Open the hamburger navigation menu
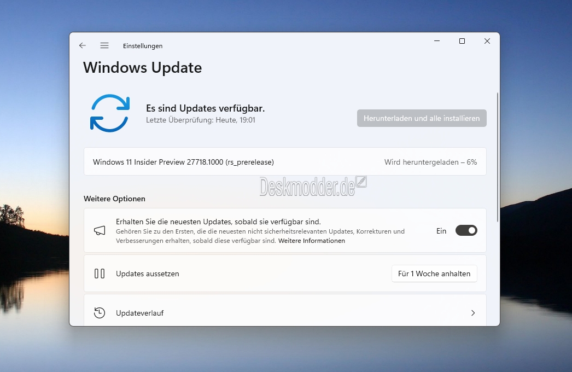The height and width of the screenshot is (372, 572). coord(104,45)
